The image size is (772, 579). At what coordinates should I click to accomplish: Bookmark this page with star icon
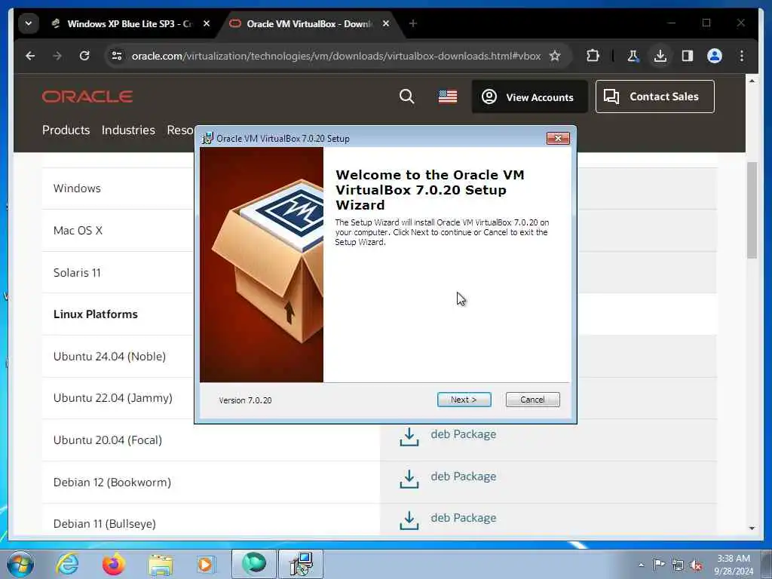(x=555, y=56)
